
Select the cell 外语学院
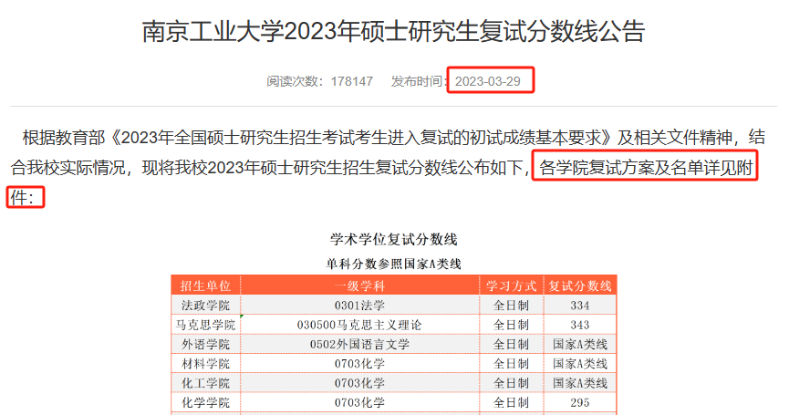pos(206,345)
